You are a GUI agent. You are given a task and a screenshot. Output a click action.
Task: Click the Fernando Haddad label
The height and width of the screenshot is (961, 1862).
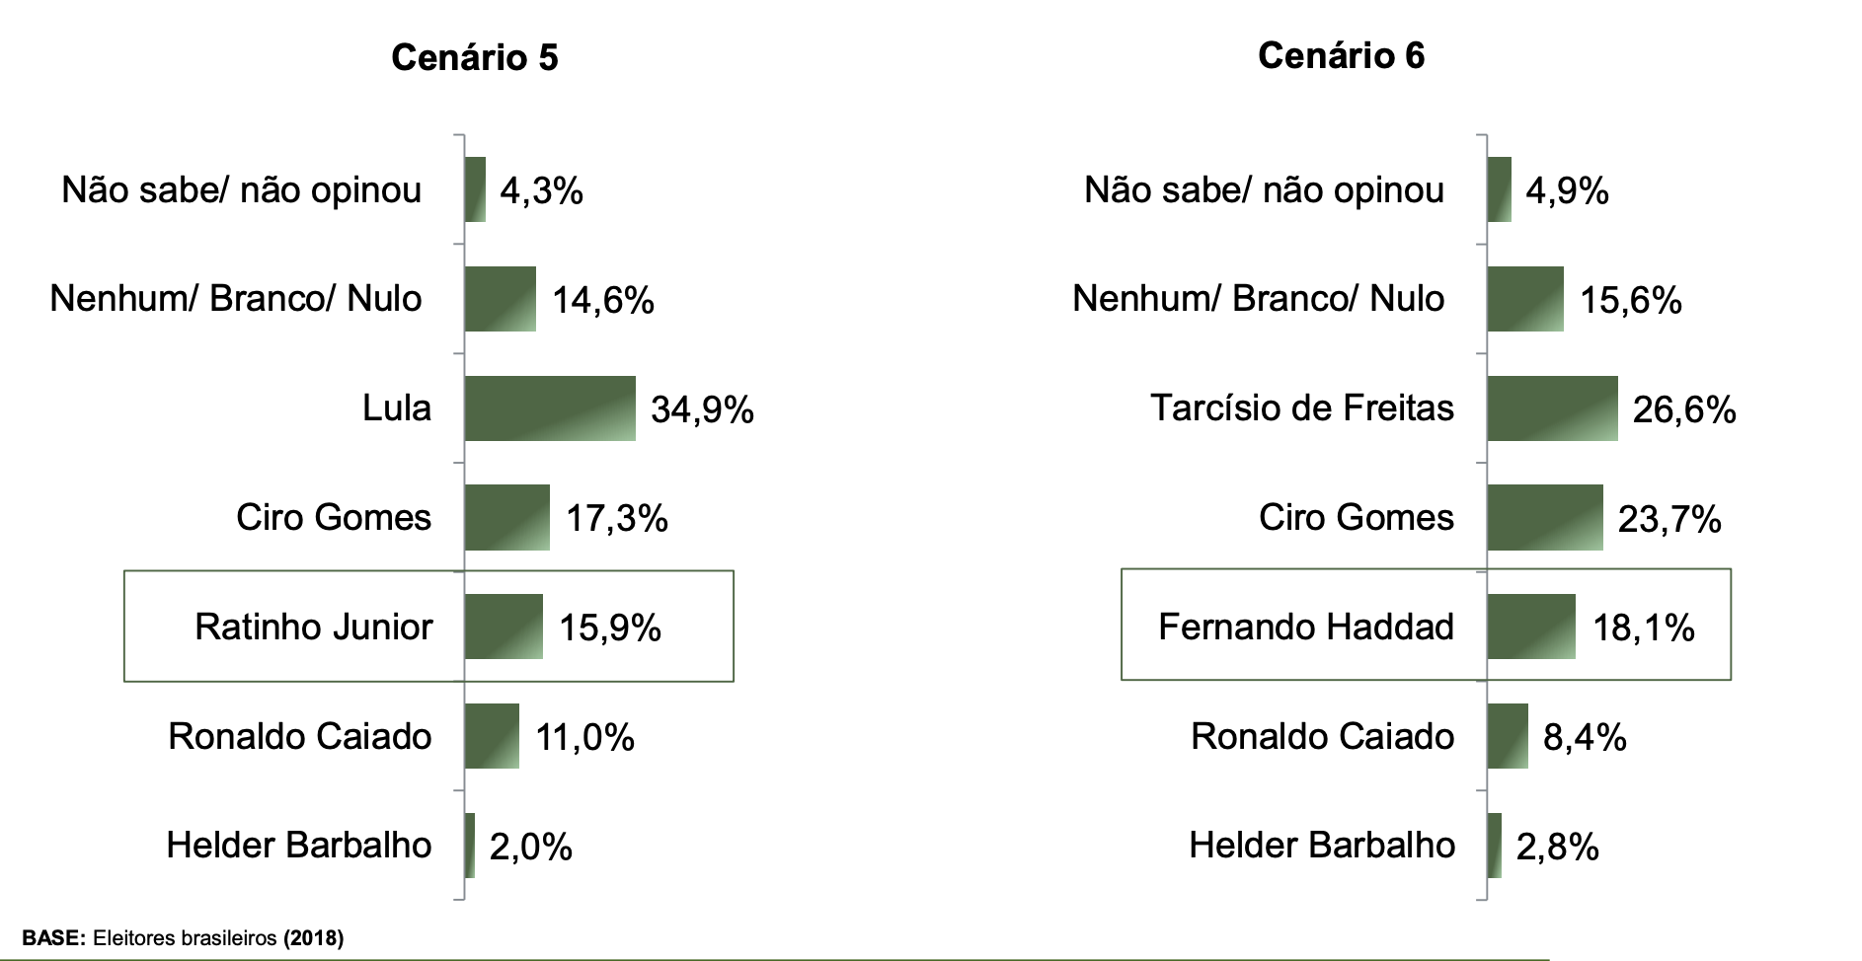click(1305, 627)
